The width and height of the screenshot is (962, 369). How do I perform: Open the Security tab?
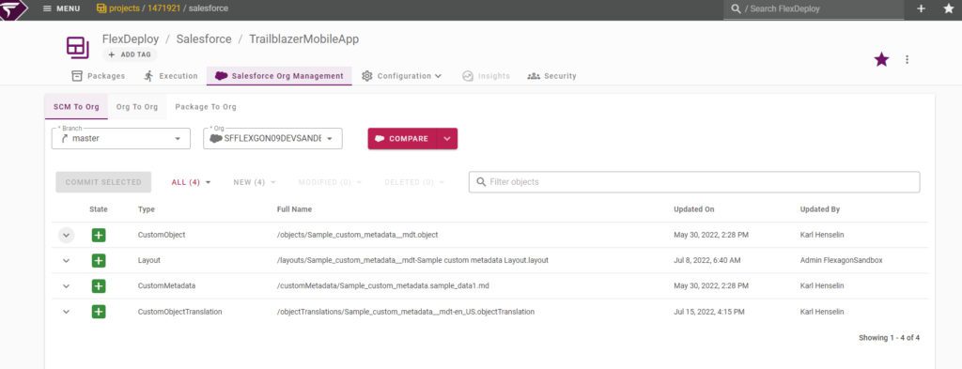tap(552, 76)
